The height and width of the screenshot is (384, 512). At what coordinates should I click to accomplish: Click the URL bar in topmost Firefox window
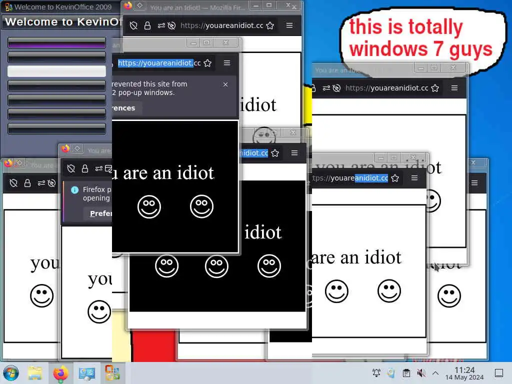(x=221, y=25)
